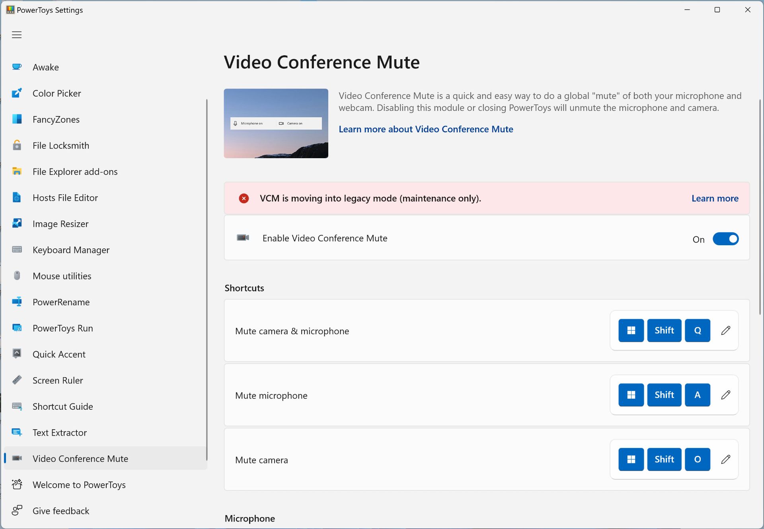The image size is (764, 529).
Task: Open Learn more about Video Conference Mute link
Action: 425,129
